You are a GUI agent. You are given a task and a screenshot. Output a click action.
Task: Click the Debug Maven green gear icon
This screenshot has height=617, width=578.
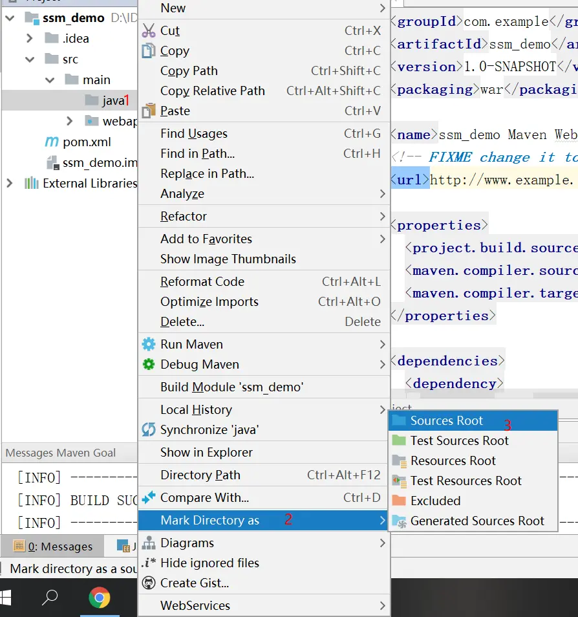pos(149,364)
